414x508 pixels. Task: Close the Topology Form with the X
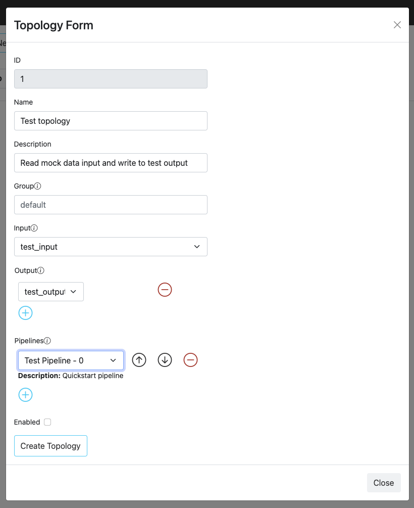pos(397,24)
